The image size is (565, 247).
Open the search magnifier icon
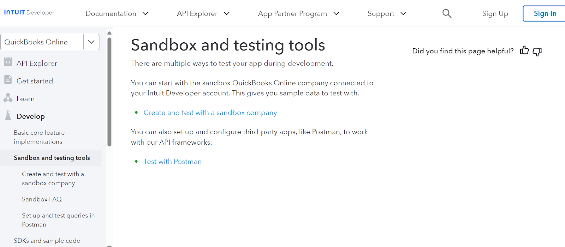[447, 13]
